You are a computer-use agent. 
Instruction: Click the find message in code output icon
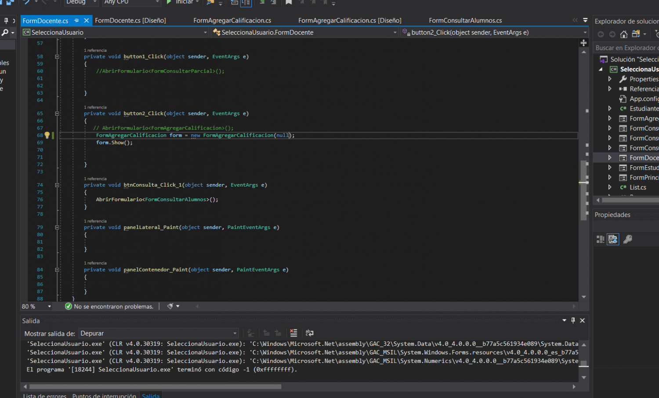coord(250,333)
